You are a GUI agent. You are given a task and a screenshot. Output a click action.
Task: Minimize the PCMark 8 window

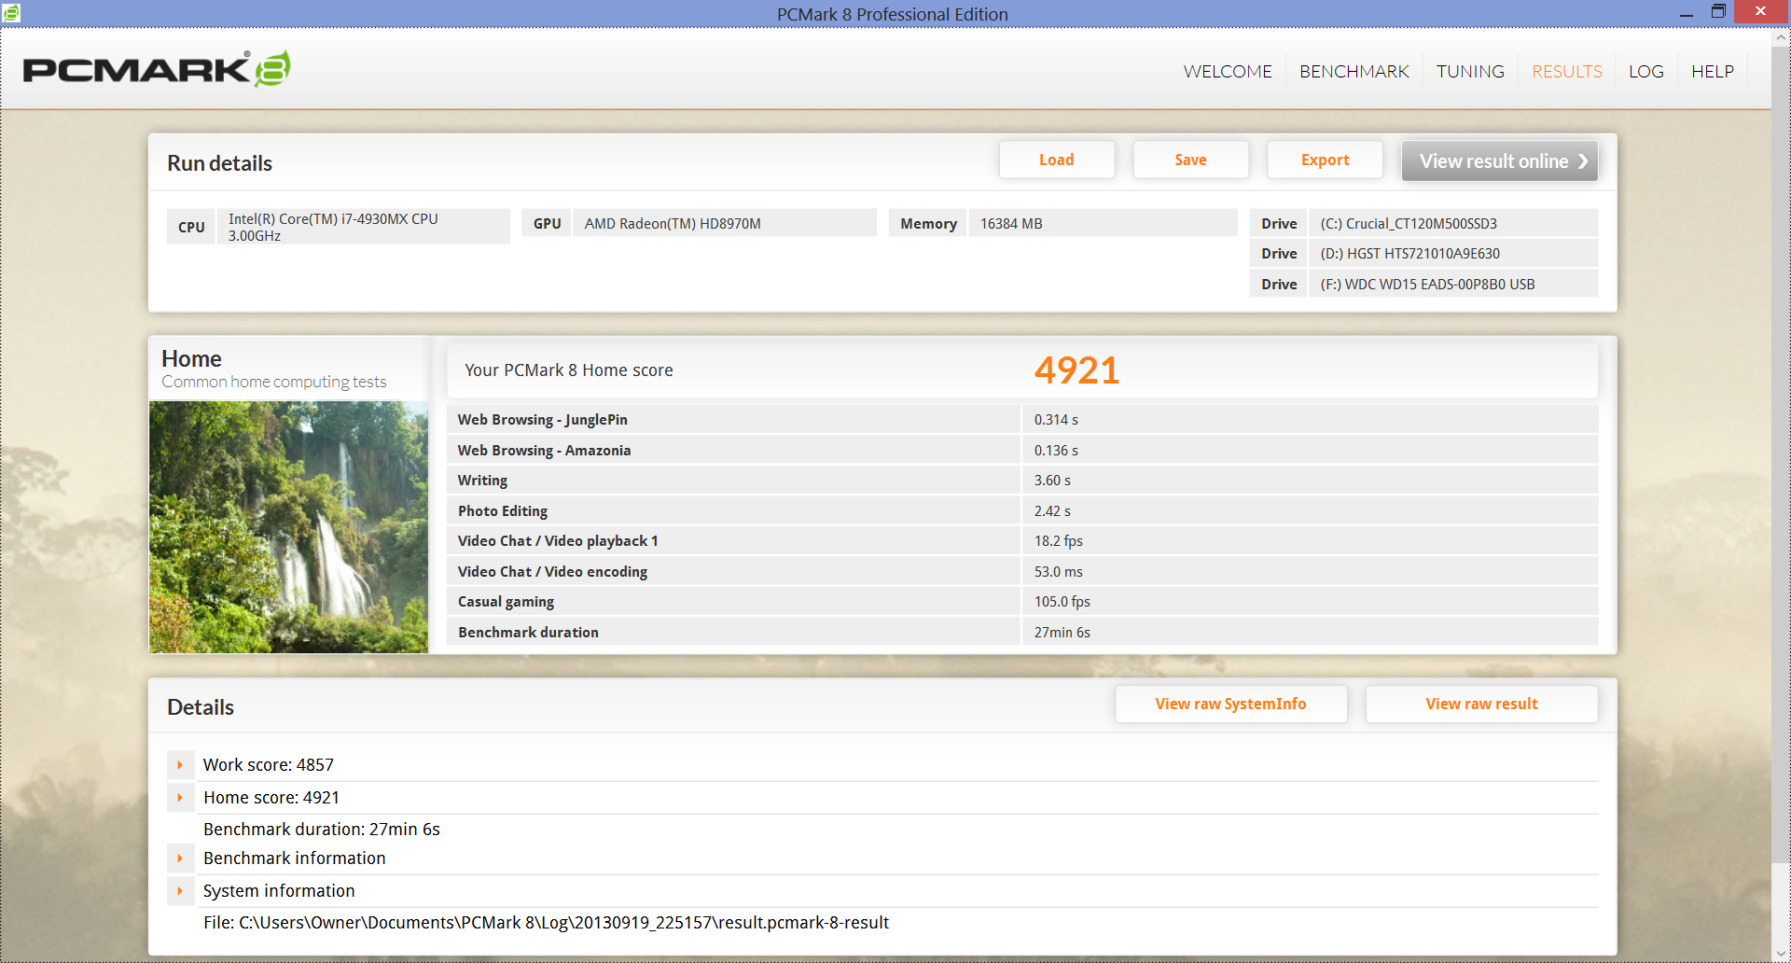1687,13
